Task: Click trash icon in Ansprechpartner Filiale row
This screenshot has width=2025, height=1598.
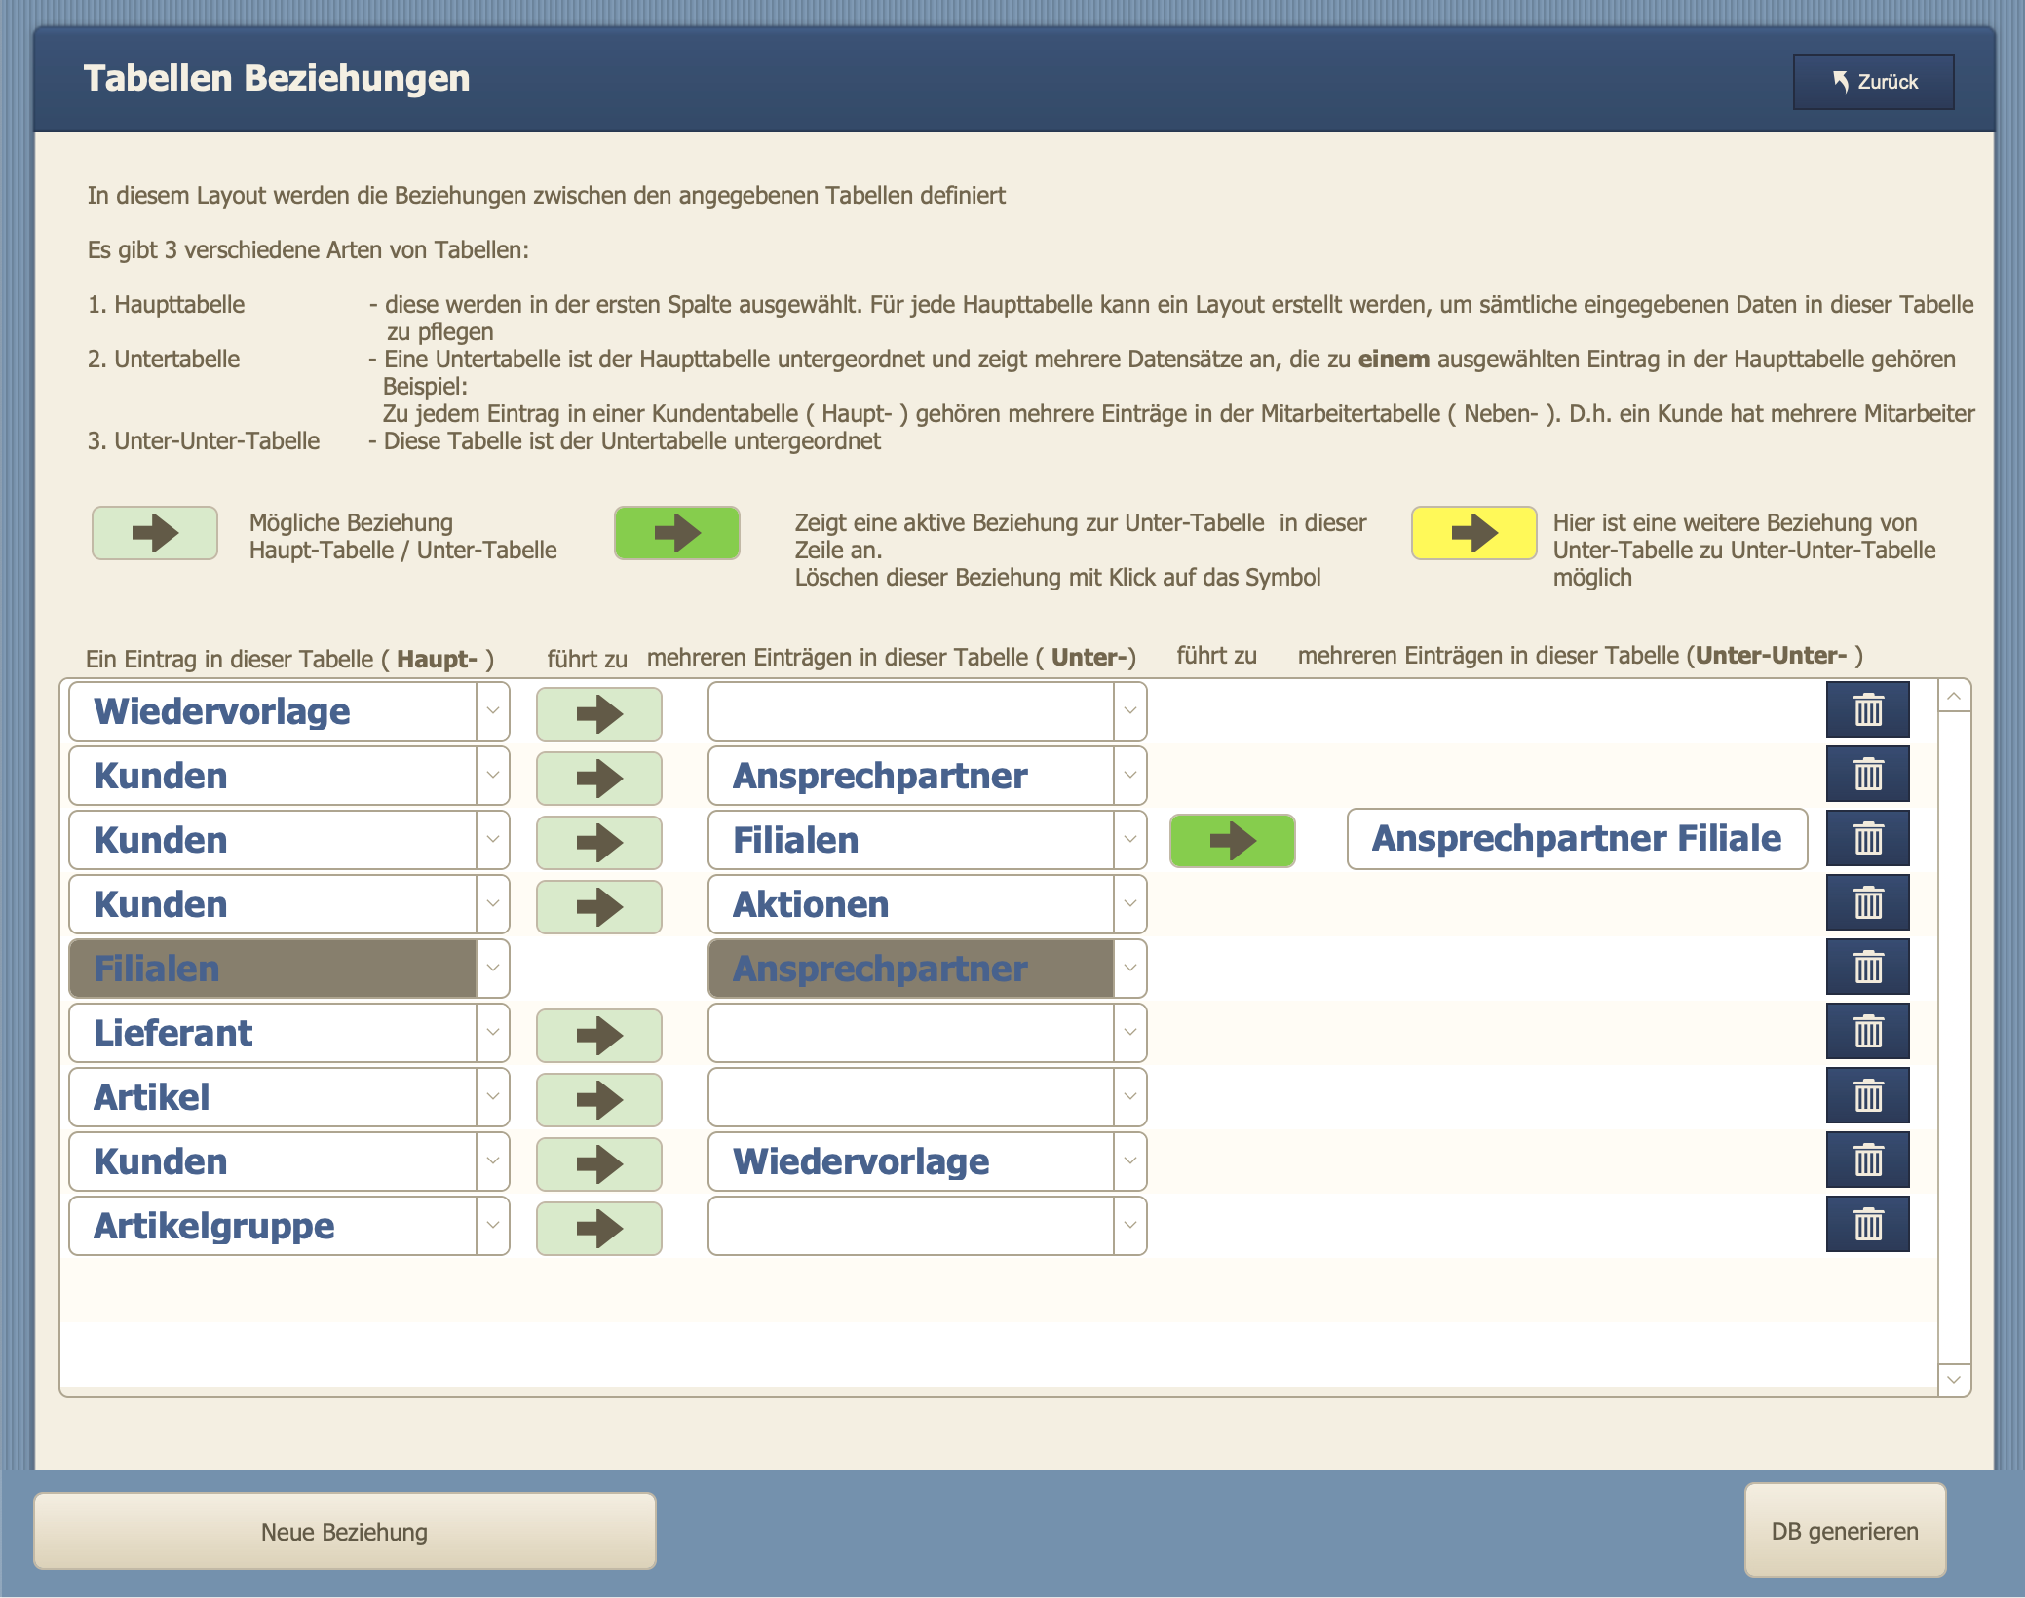Action: coord(1867,839)
